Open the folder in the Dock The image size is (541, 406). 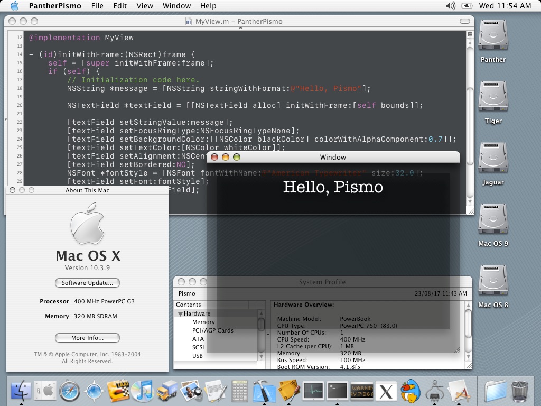[x=495, y=391]
